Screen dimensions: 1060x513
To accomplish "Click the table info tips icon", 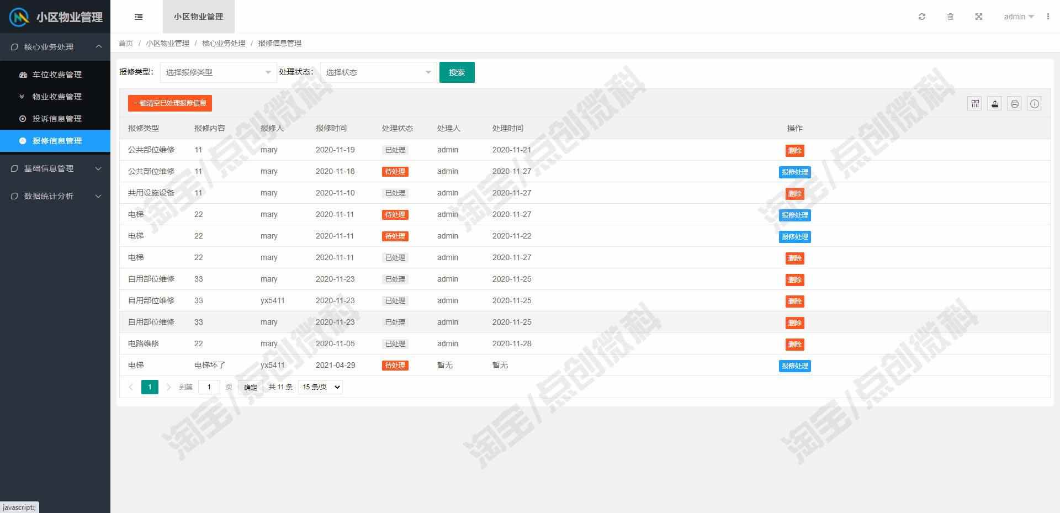I will 1035,103.
